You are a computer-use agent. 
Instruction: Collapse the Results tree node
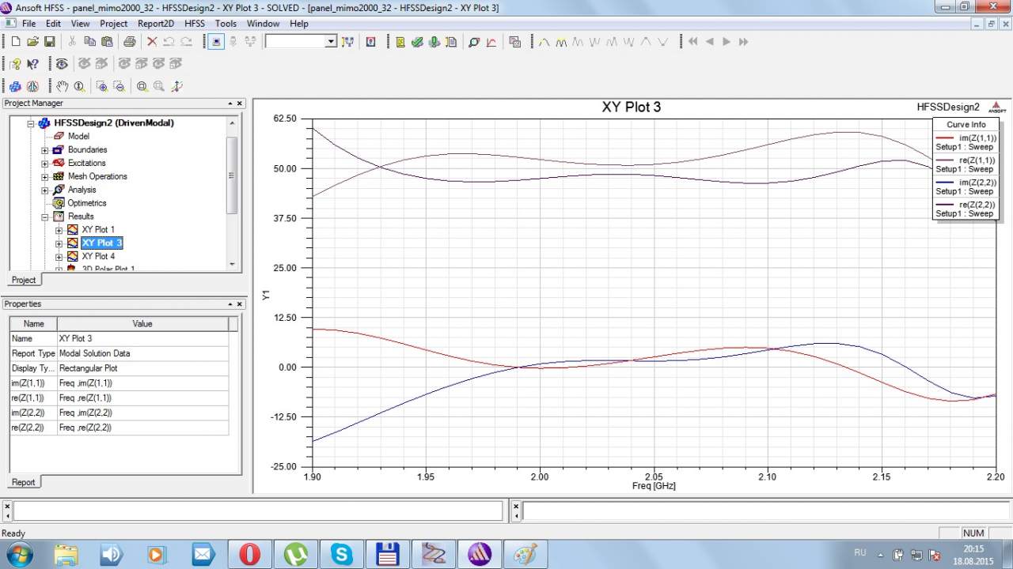tap(45, 217)
